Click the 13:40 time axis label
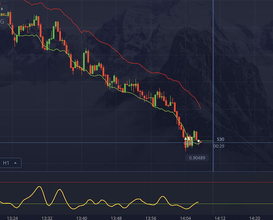Viewport: 273px width, 220px height. (x=81, y=218)
